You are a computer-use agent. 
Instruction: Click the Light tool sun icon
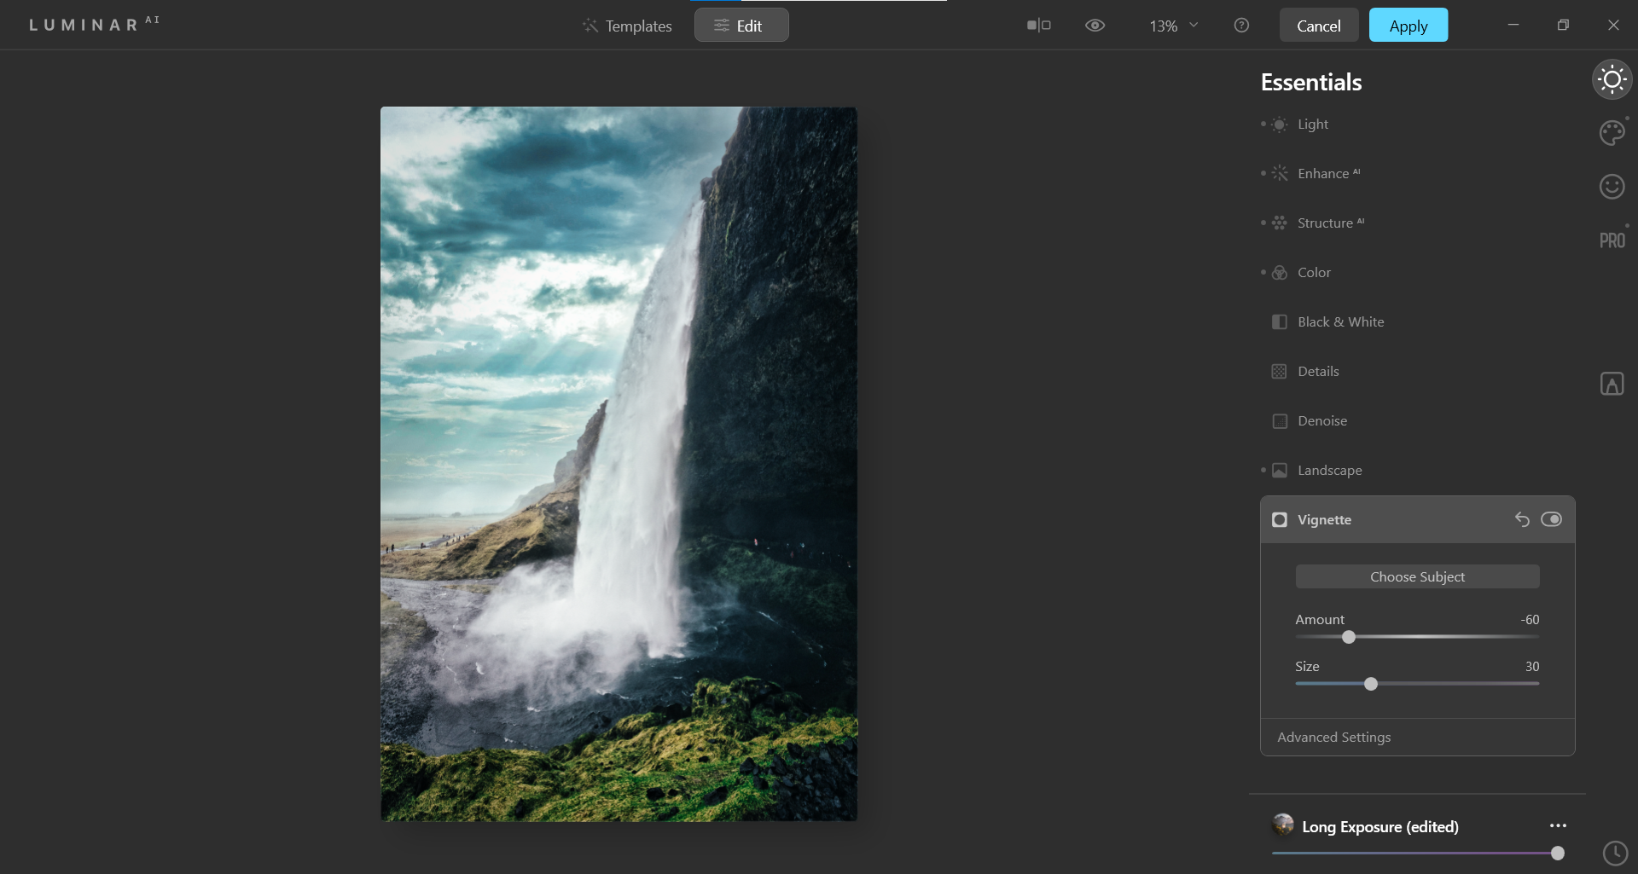[x=1280, y=124]
